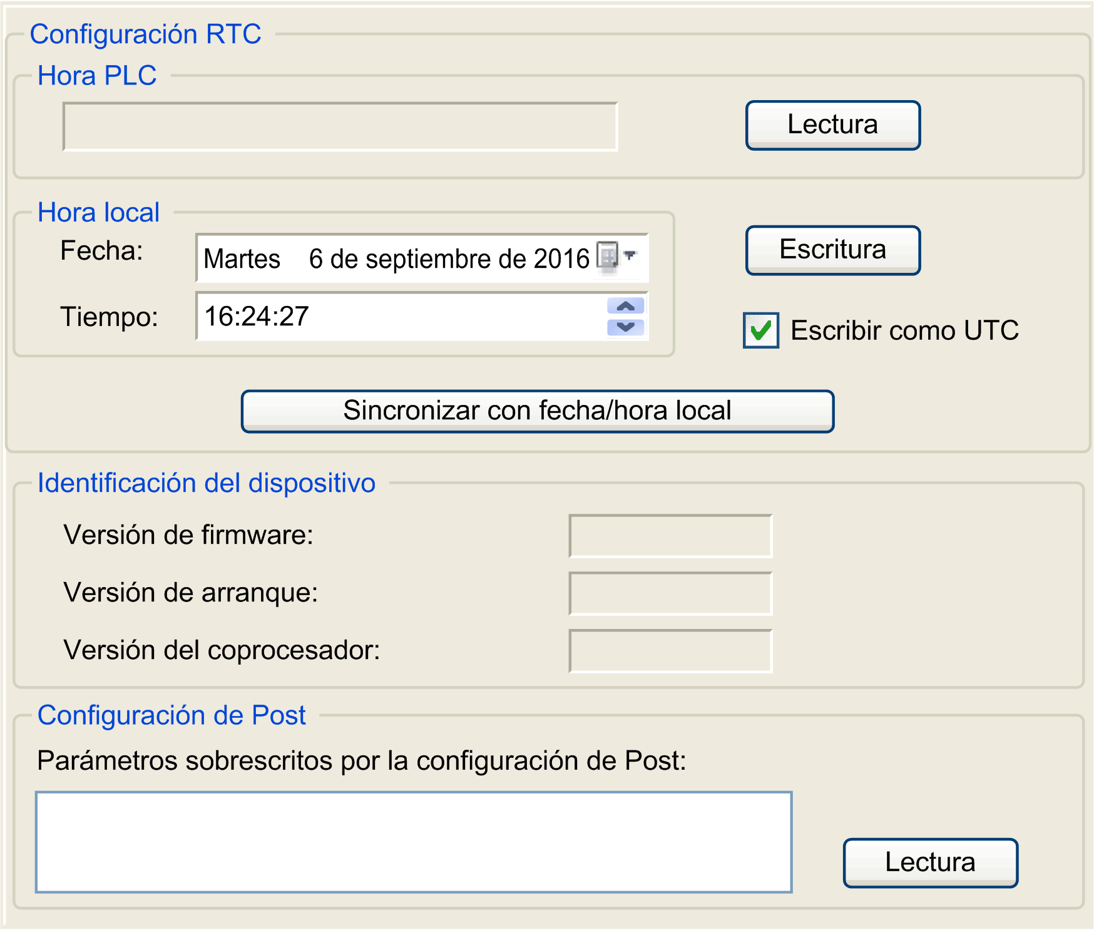
Task: Click the Hora PLC display field
Action: tap(340, 126)
